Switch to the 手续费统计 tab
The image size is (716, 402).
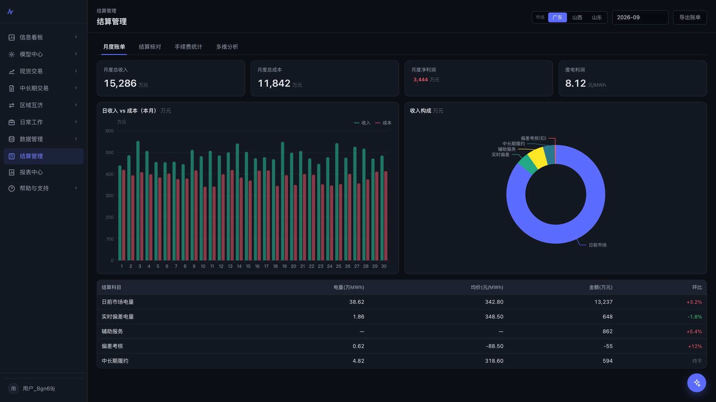[x=188, y=47]
